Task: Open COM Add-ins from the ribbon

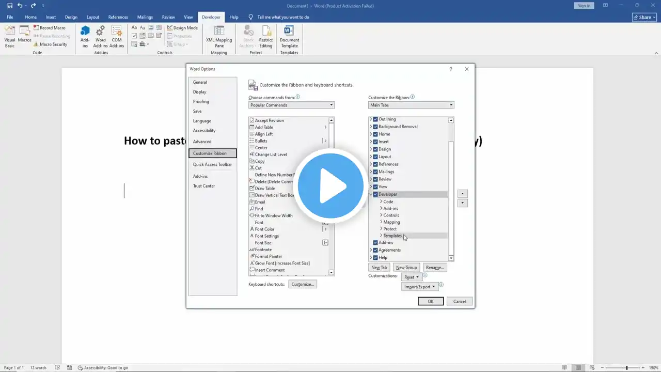Action: [117, 36]
